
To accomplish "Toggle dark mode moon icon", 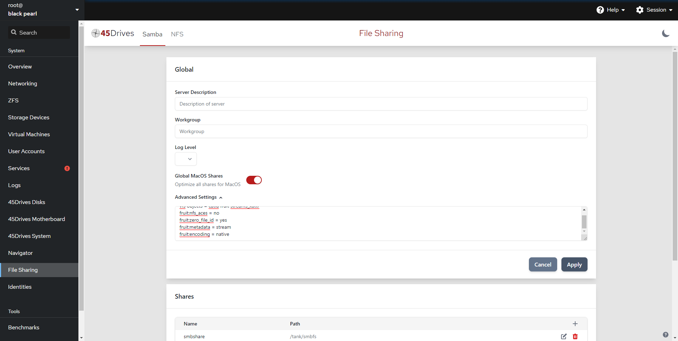I will pos(666,33).
